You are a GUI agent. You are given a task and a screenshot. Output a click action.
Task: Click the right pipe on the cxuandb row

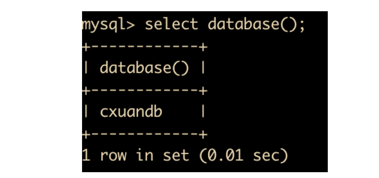pos(203,112)
